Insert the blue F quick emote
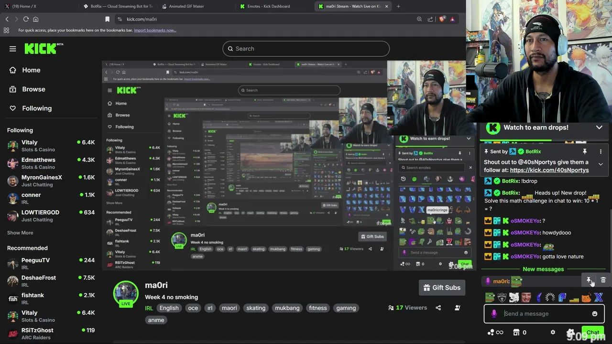Image resolution: width=612 pixels, height=344 pixels. pyautogui.click(x=562, y=298)
